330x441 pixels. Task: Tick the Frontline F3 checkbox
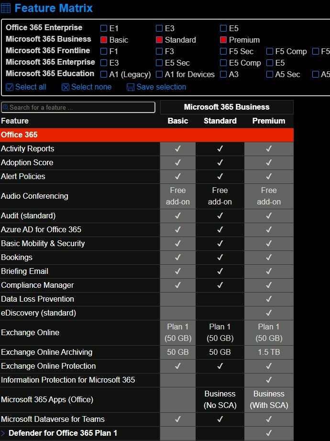(x=159, y=51)
